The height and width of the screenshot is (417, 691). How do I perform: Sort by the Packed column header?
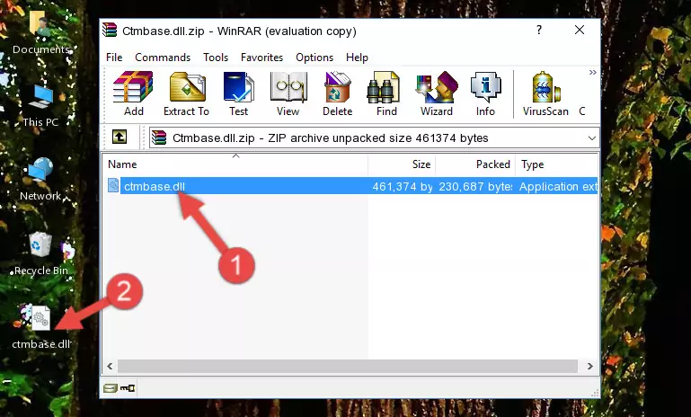[475, 164]
